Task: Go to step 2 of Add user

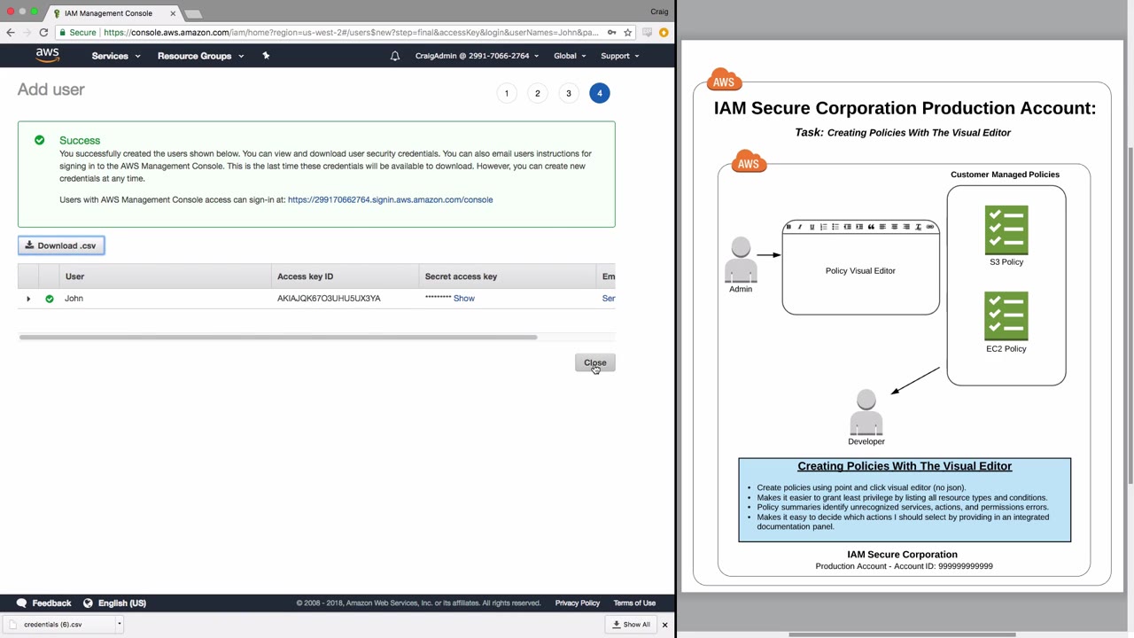Action: point(538,93)
